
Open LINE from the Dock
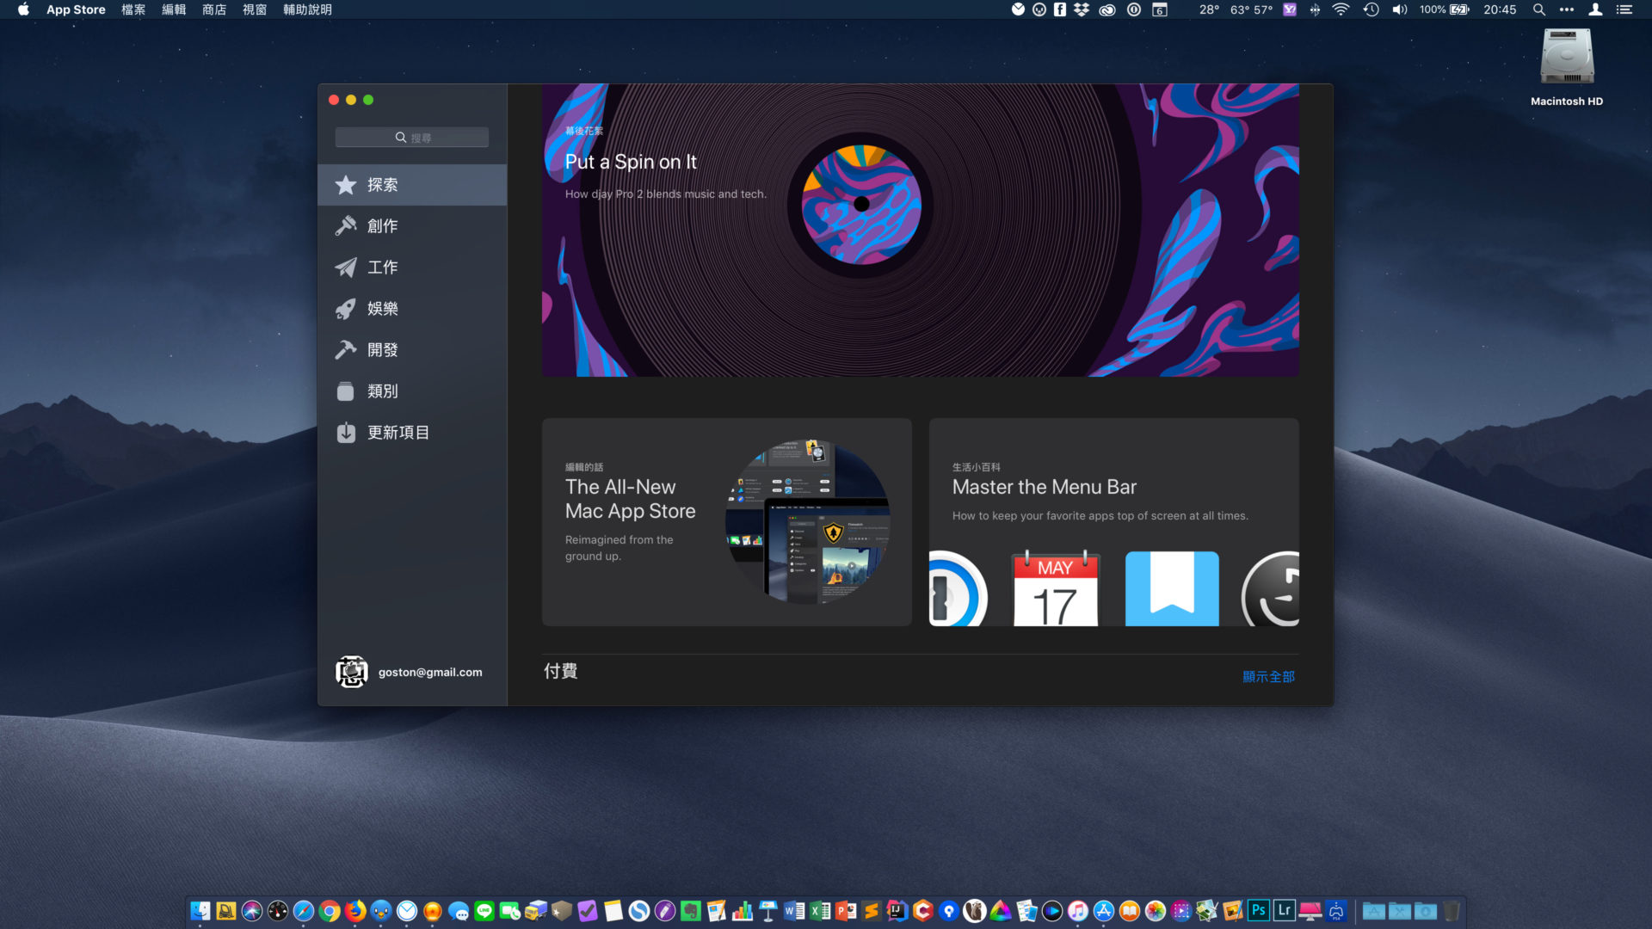click(x=484, y=911)
